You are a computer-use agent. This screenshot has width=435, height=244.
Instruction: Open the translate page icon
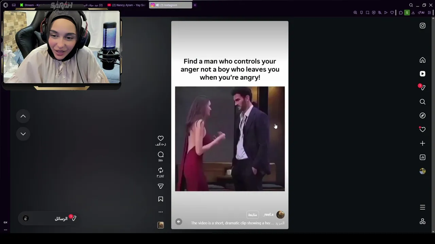pyautogui.click(x=380, y=13)
